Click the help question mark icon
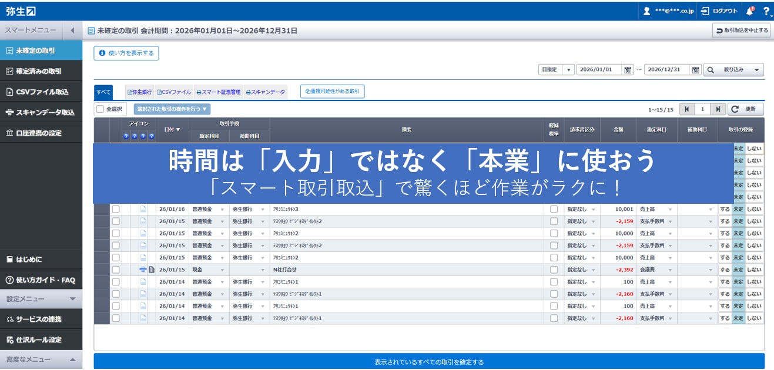The height and width of the screenshot is (370, 774). tap(766, 11)
